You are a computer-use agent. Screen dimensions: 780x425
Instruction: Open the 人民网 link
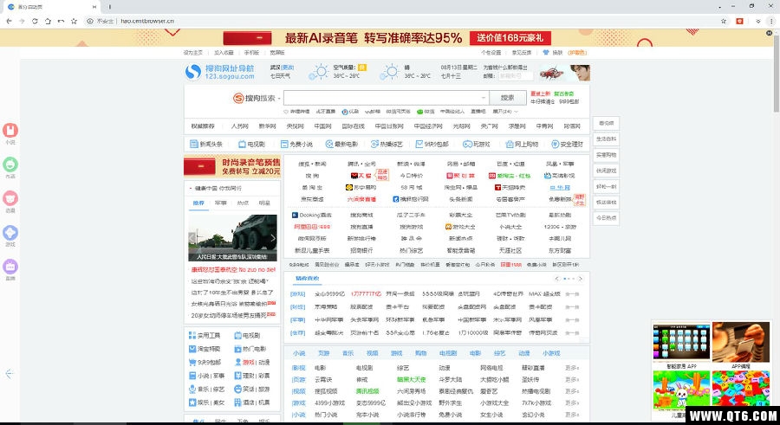(239, 126)
